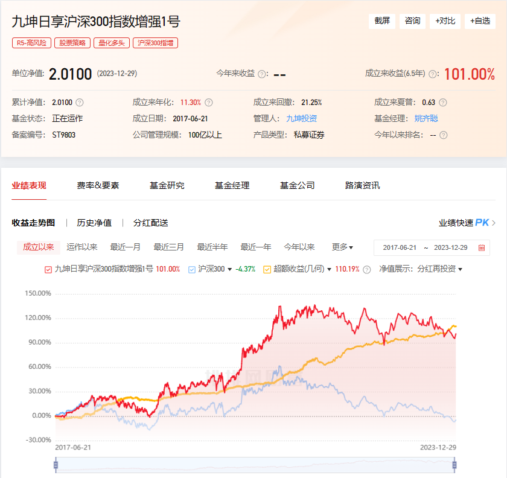Click 产品类型 value 私募证券
The height and width of the screenshot is (478, 507).
pos(309,135)
